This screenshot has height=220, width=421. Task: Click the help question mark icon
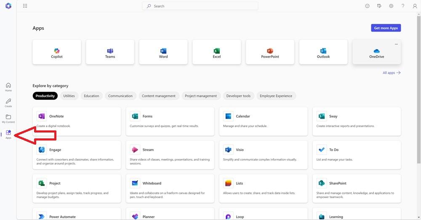(403, 6)
